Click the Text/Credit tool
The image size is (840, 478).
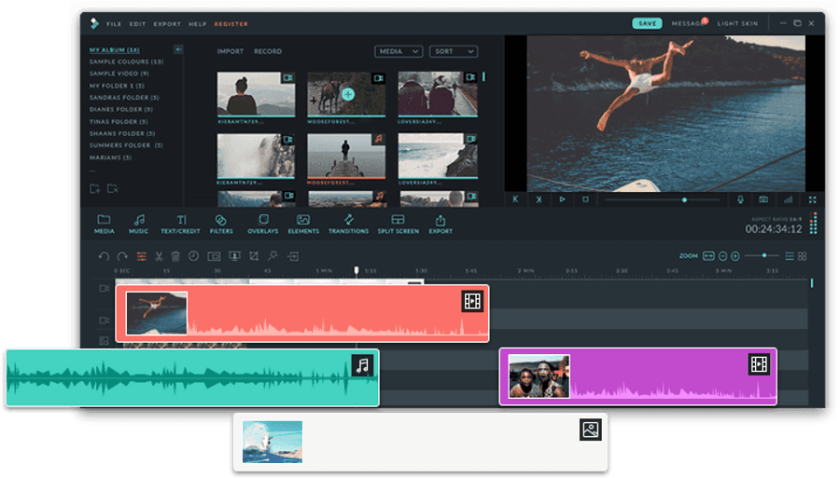point(181,224)
